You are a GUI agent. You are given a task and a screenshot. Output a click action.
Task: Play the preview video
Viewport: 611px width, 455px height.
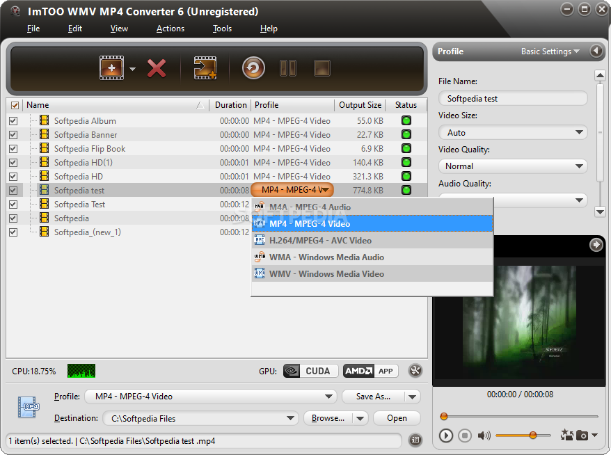446,435
